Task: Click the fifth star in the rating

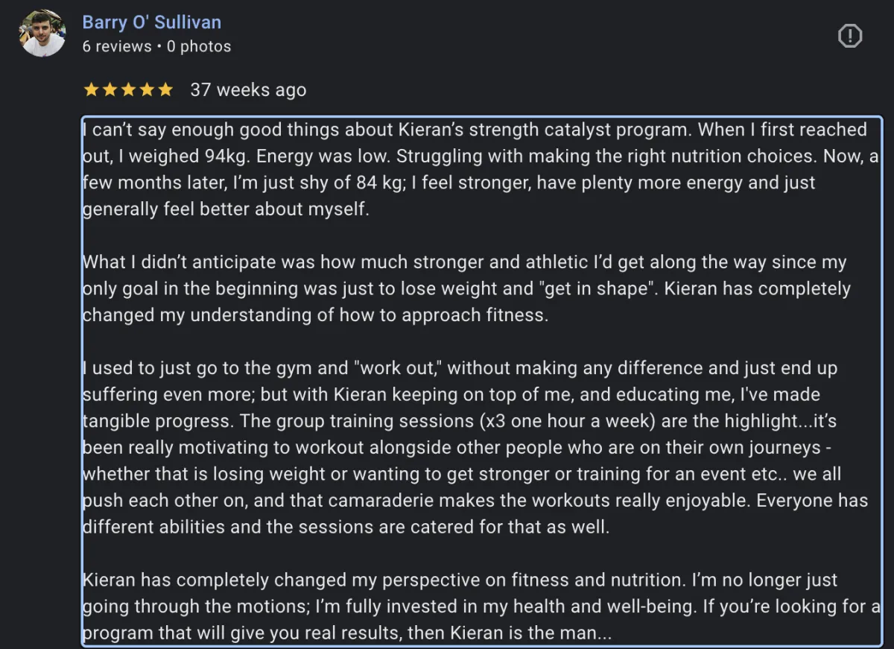Action: pos(165,89)
